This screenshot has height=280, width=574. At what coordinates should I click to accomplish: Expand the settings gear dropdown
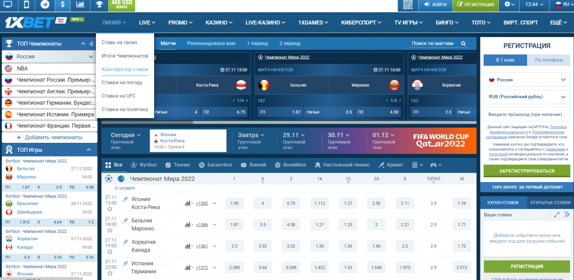[x=510, y=4]
